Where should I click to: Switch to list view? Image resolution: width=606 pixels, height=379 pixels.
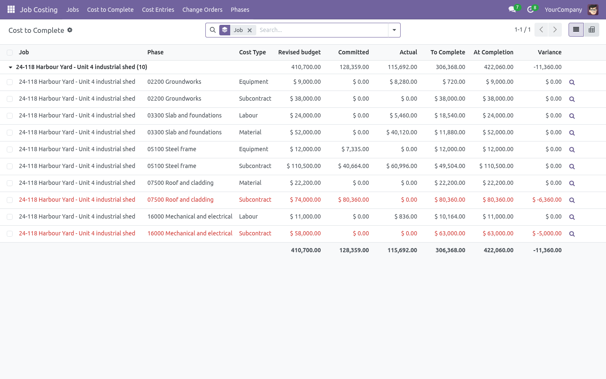[576, 29]
